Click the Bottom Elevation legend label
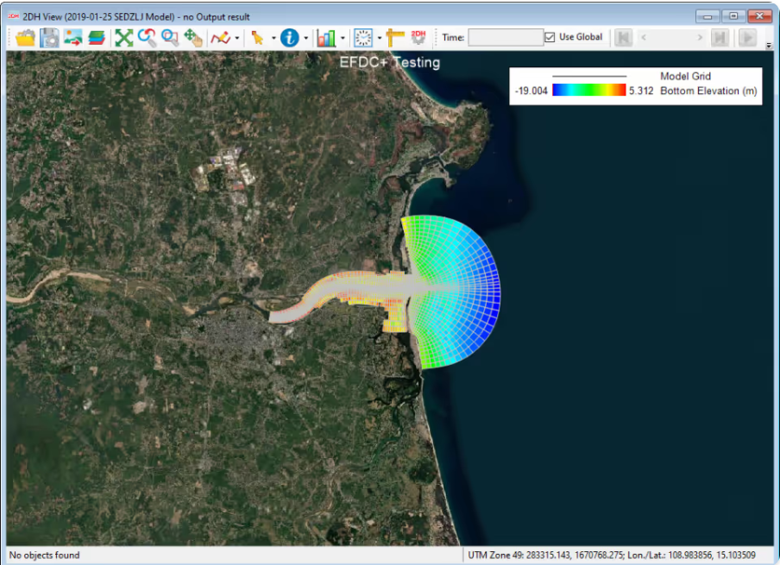780x565 pixels. (x=708, y=91)
